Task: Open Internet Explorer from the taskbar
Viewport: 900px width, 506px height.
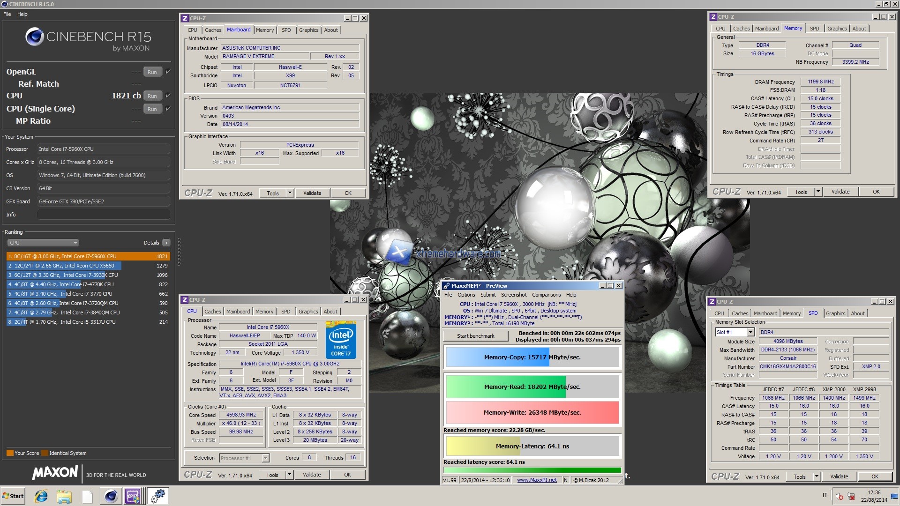Action: (x=41, y=496)
